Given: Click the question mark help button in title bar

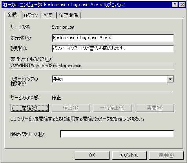Looking at the screenshot, I should 175,5.
